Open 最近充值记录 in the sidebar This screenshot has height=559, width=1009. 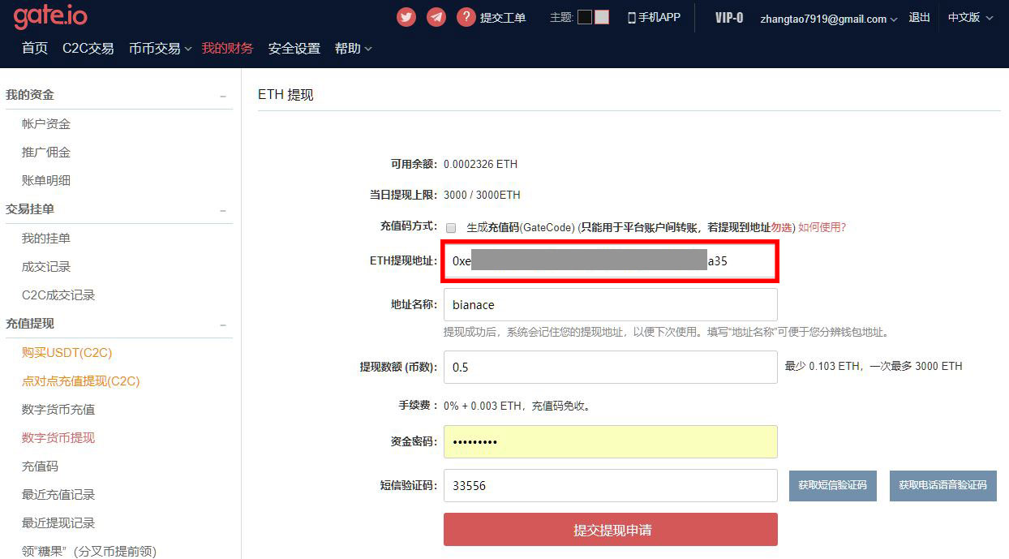[x=58, y=495]
